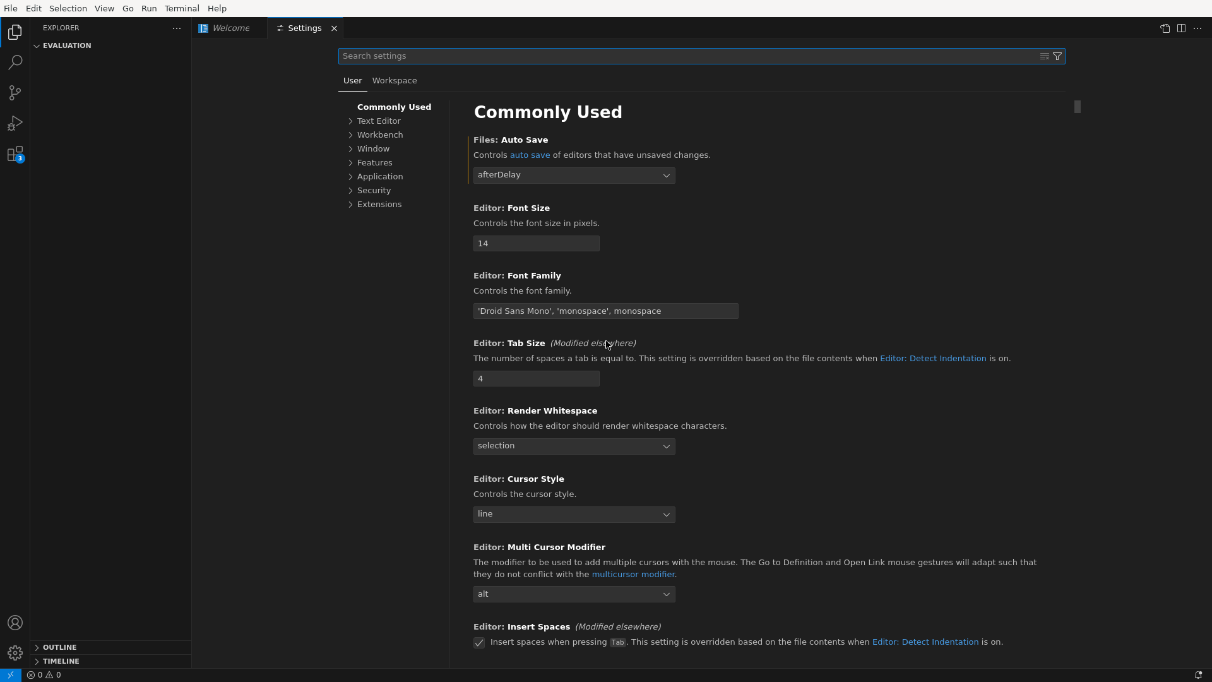This screenshot has height=682, width=1212.
Task: Click the Editor Font Size input field
Action: tap(537, 242)
